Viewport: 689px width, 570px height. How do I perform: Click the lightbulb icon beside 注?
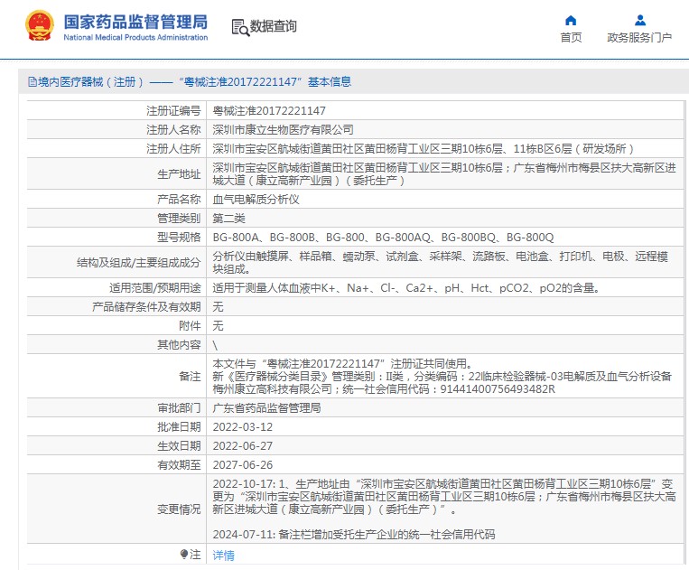[184, 555]
